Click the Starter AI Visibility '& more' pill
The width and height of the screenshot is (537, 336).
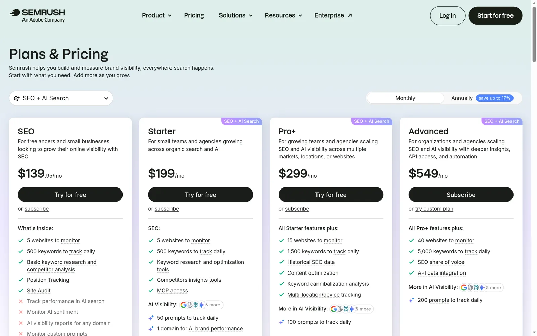[213, 305]
